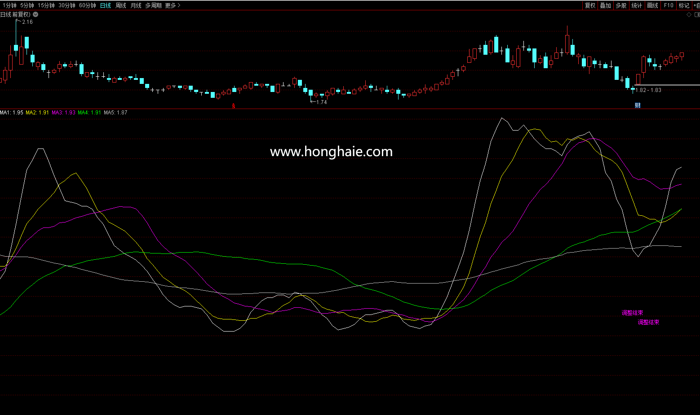The width and height of the screenshot is (700, 415).
Task: Open the 统计 statistics tool
Action: (x=637, y=5)
